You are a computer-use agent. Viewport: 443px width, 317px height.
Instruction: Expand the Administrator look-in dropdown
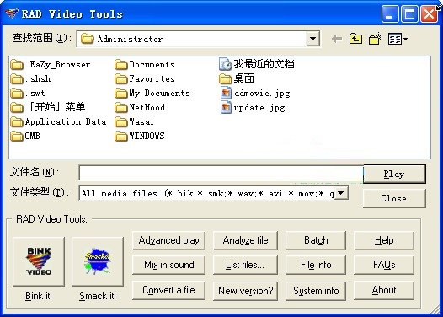click(312, 39)
